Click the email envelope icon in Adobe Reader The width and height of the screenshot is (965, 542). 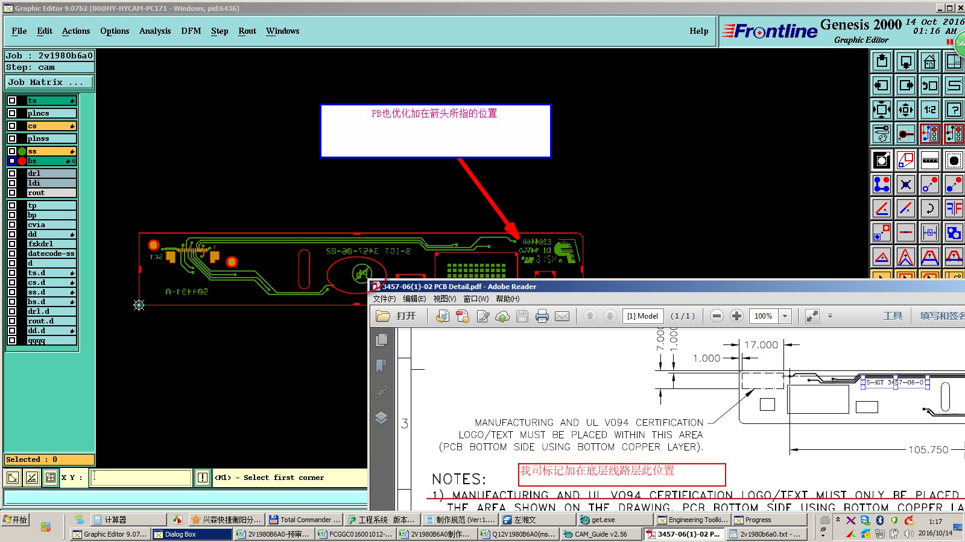click(x=562, y=316)
